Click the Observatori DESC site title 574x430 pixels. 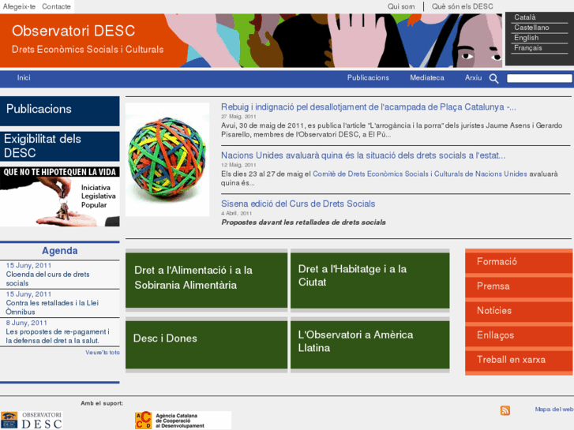pos(73,31)
